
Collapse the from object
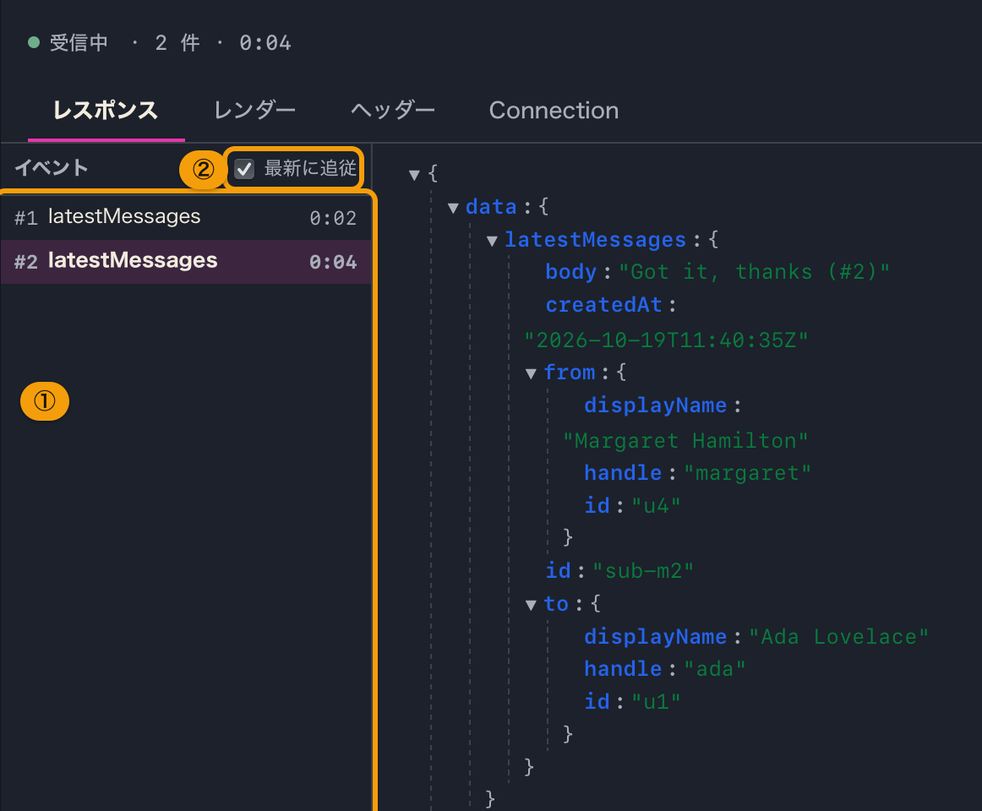click(531, 374)
